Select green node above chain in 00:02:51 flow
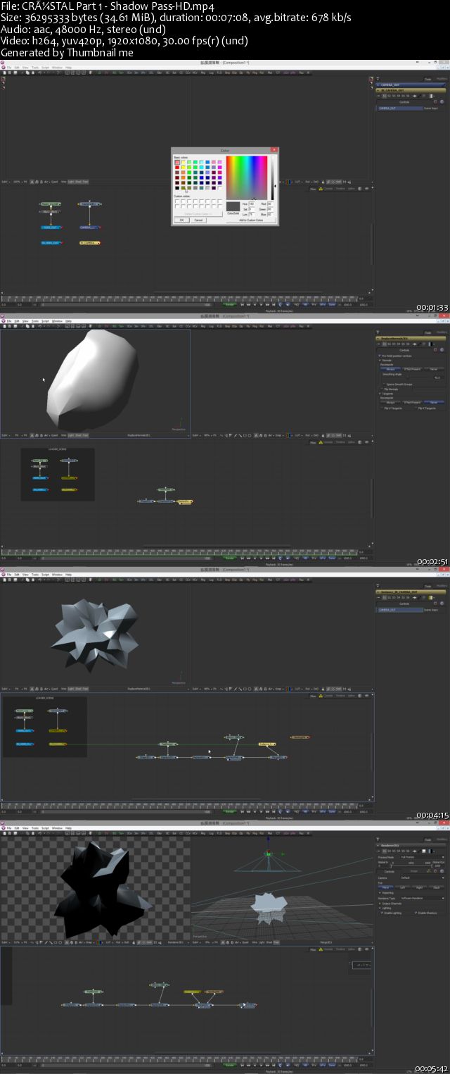 (x=165, y=489)
